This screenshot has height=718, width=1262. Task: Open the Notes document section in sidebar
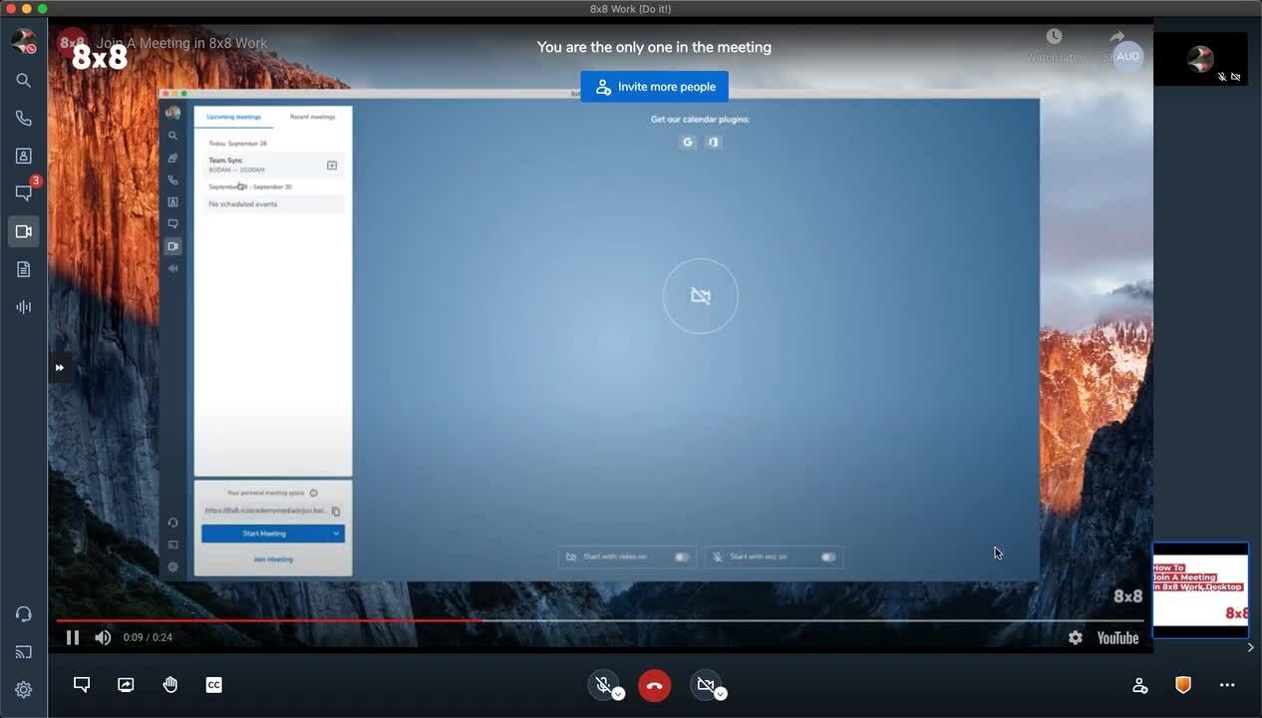pos(23,269)
